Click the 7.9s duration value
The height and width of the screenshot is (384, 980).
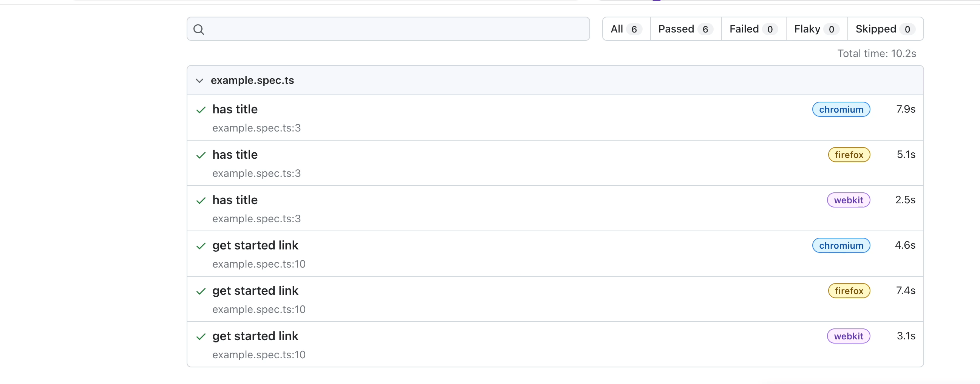(906, 109)
